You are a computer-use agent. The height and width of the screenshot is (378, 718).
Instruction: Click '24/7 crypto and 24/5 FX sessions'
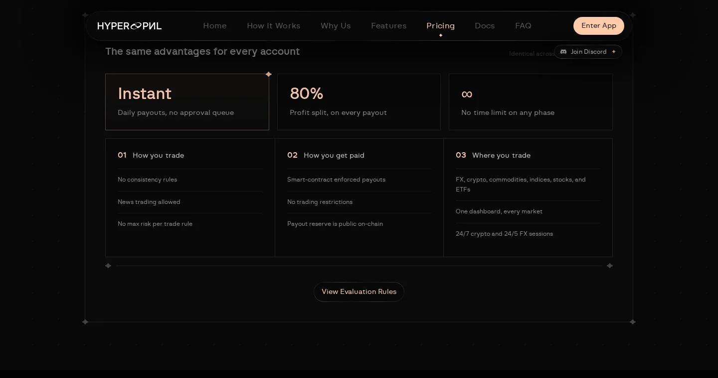coord(504,234)
